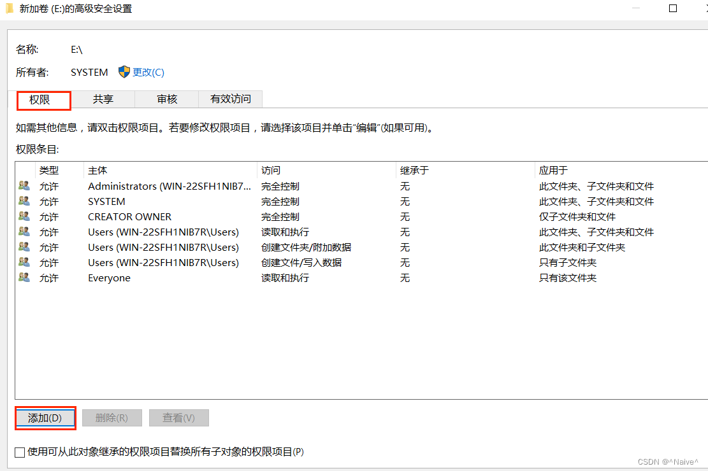Click the shield icon next to 更改(C)
708x471 pixels.
pyautogui.click(x=124, y=72)
